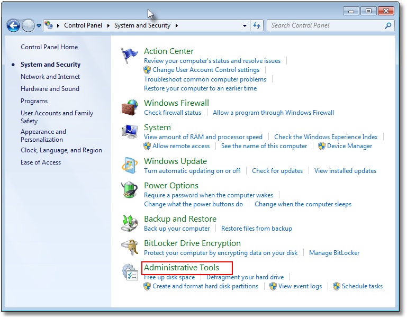Select Network and Internet category
407x319 pixels.
click(50, 77)
